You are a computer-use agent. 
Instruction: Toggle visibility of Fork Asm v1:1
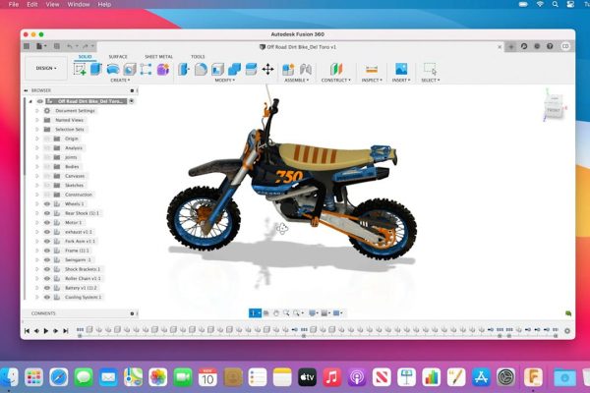click(47, 241)
